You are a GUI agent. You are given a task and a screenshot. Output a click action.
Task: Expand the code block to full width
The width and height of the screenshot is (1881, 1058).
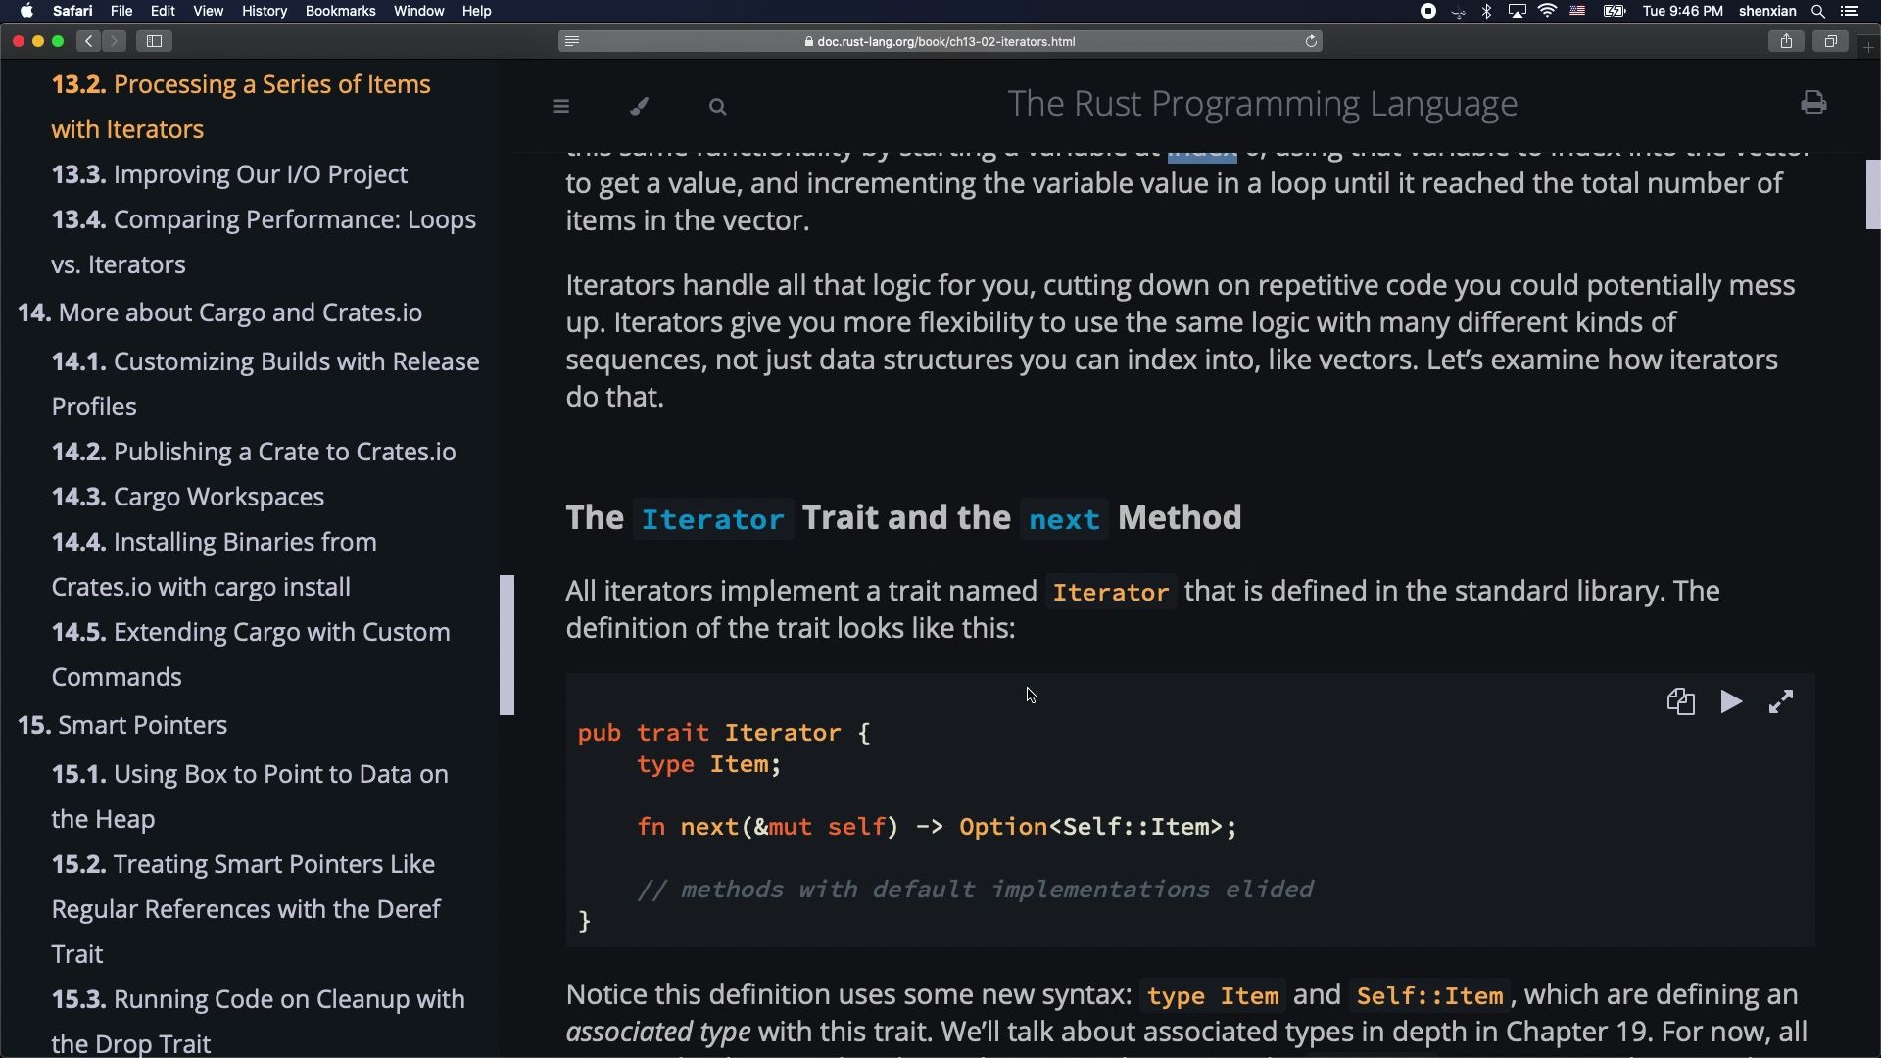(1781, 701)
